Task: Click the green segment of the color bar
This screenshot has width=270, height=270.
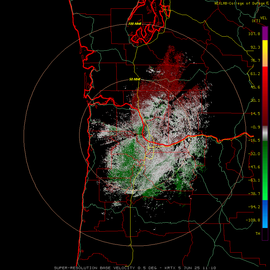Action: coord(265,170)
